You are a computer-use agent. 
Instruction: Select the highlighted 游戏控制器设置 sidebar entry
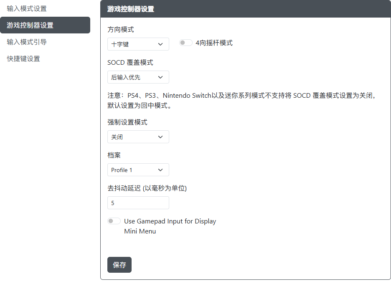point(29,25)
